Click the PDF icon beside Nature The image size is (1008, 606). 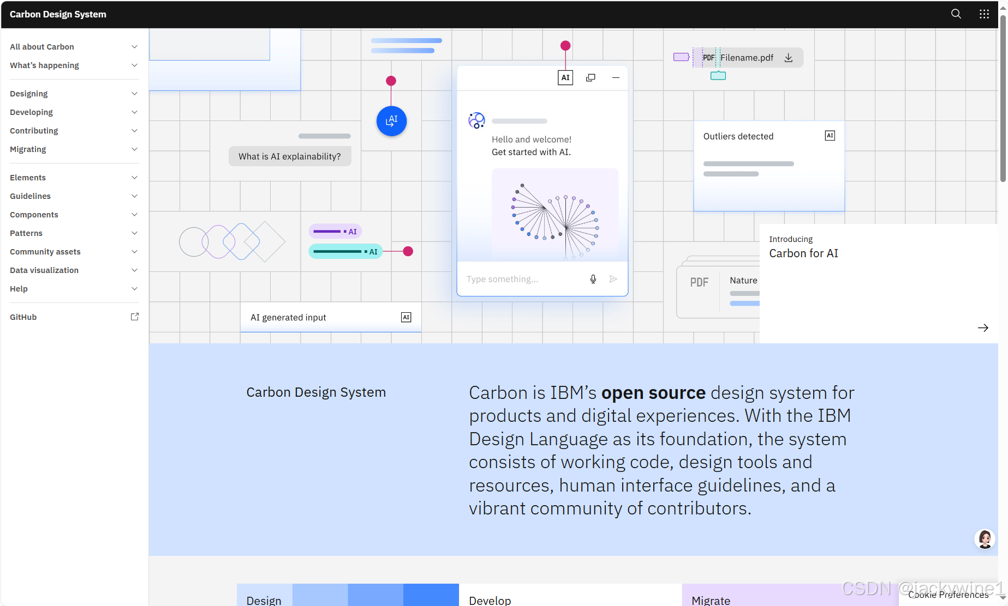pyautogui.click(x=699, y=282)
